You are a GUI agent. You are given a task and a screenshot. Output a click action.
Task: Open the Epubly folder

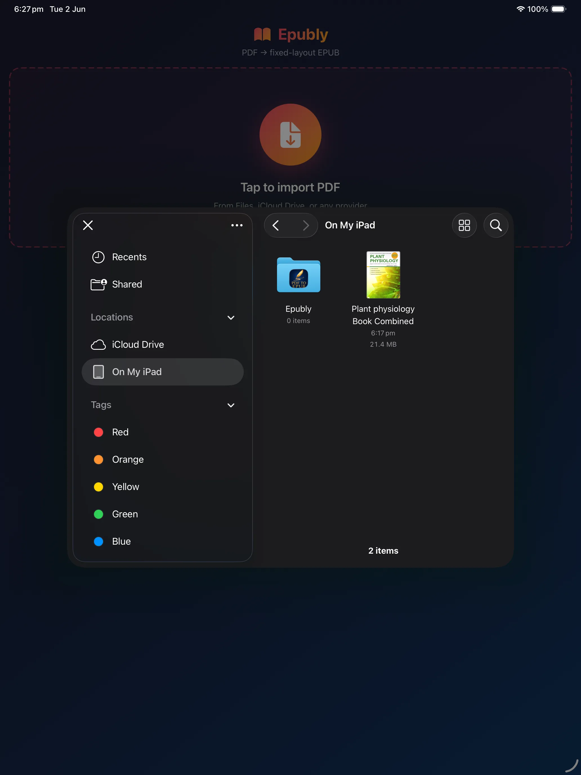point(298,275)
